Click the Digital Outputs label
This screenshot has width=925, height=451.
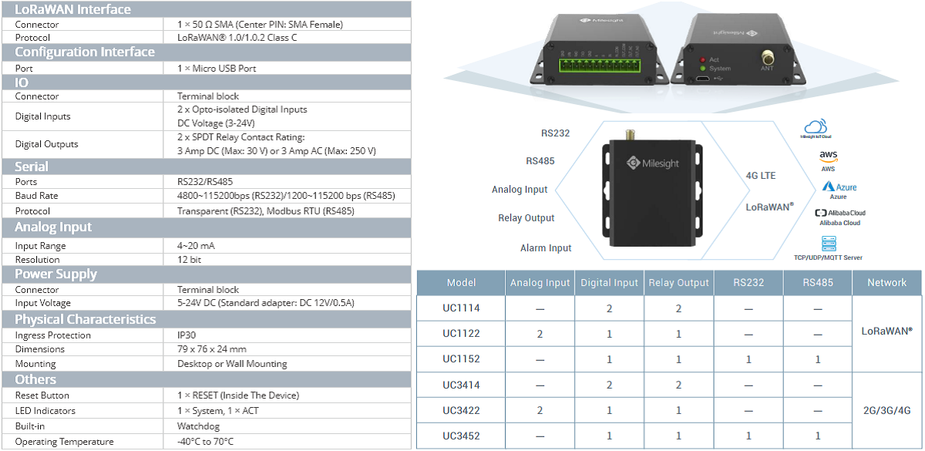pos(46,144)
